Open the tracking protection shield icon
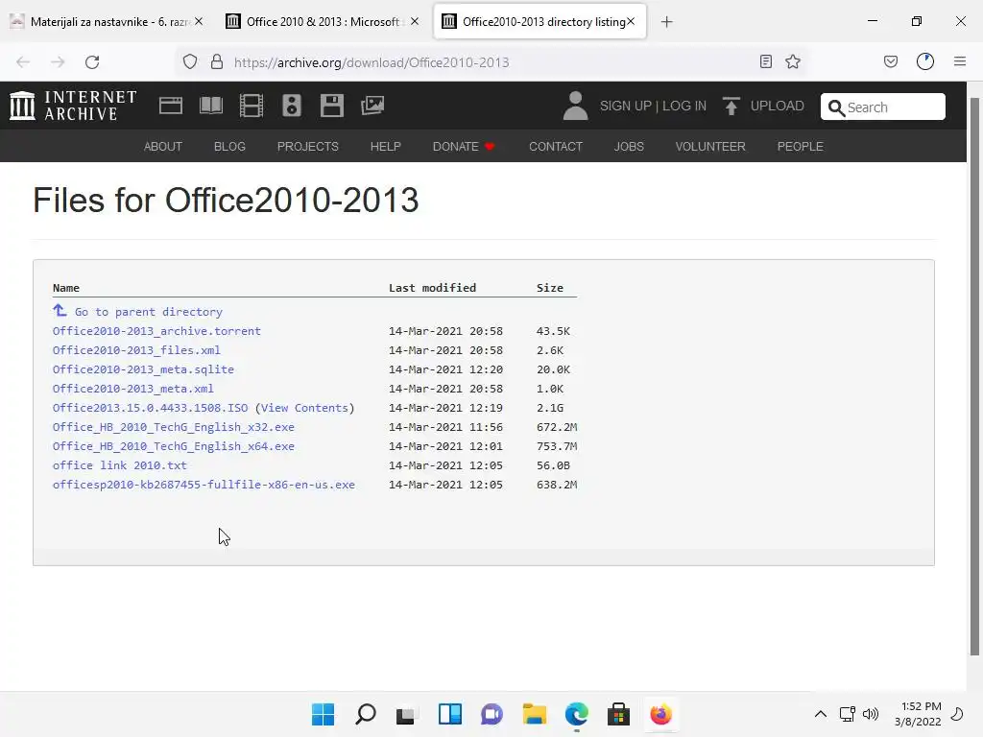 tap(190, 62)
